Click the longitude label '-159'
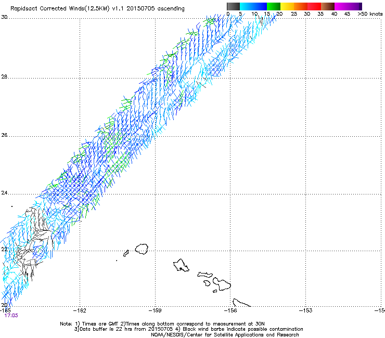The width and height of the screenshot is (385, 338). pos(155,310)
